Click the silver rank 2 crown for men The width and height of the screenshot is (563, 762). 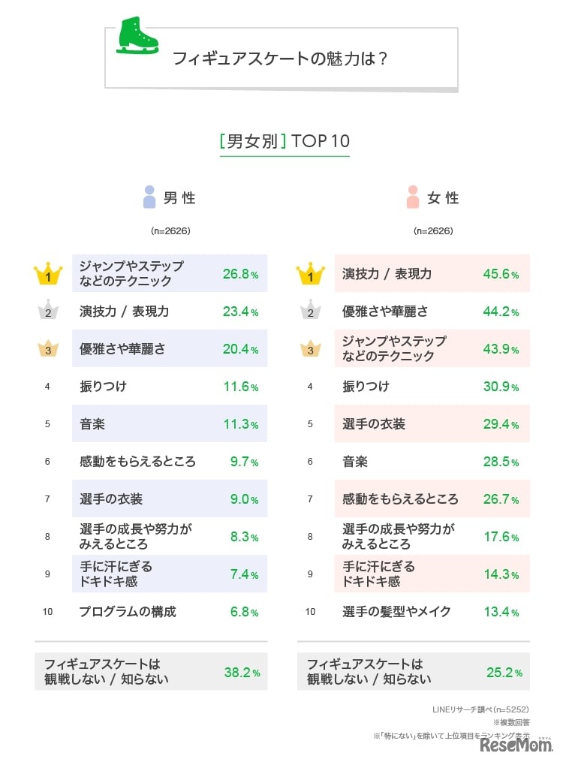click(x=48, y=311)
